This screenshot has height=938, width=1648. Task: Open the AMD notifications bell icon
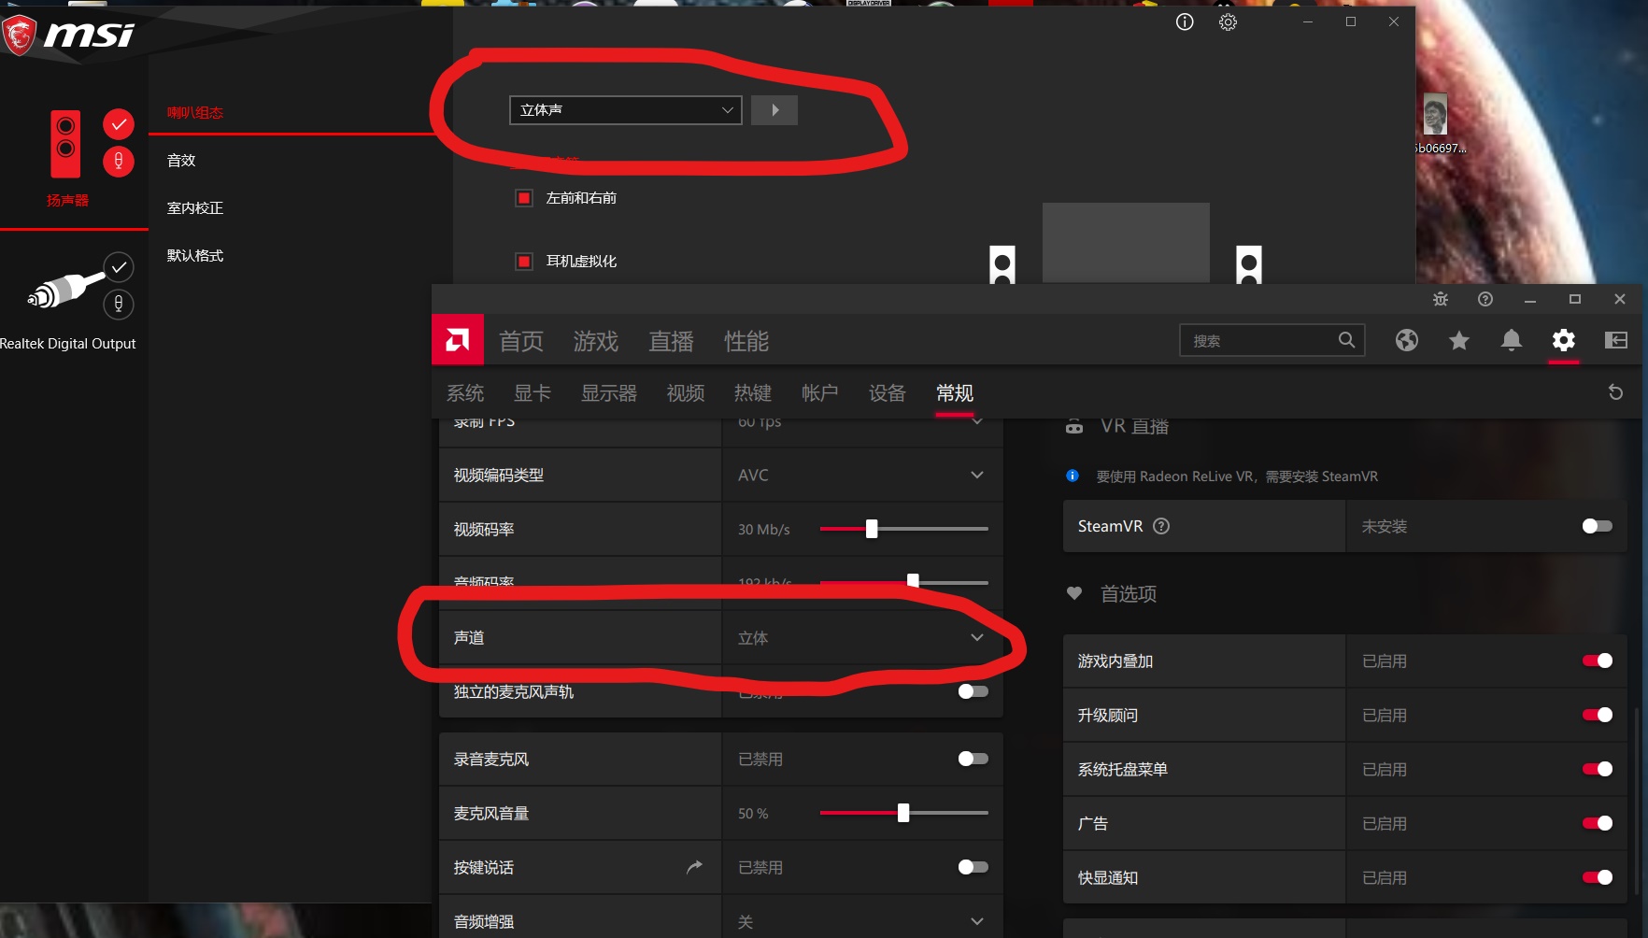[1512, 340]
